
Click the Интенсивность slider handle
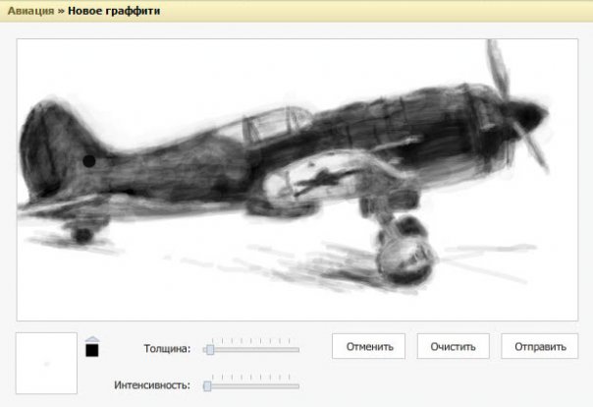click(207, 386)
